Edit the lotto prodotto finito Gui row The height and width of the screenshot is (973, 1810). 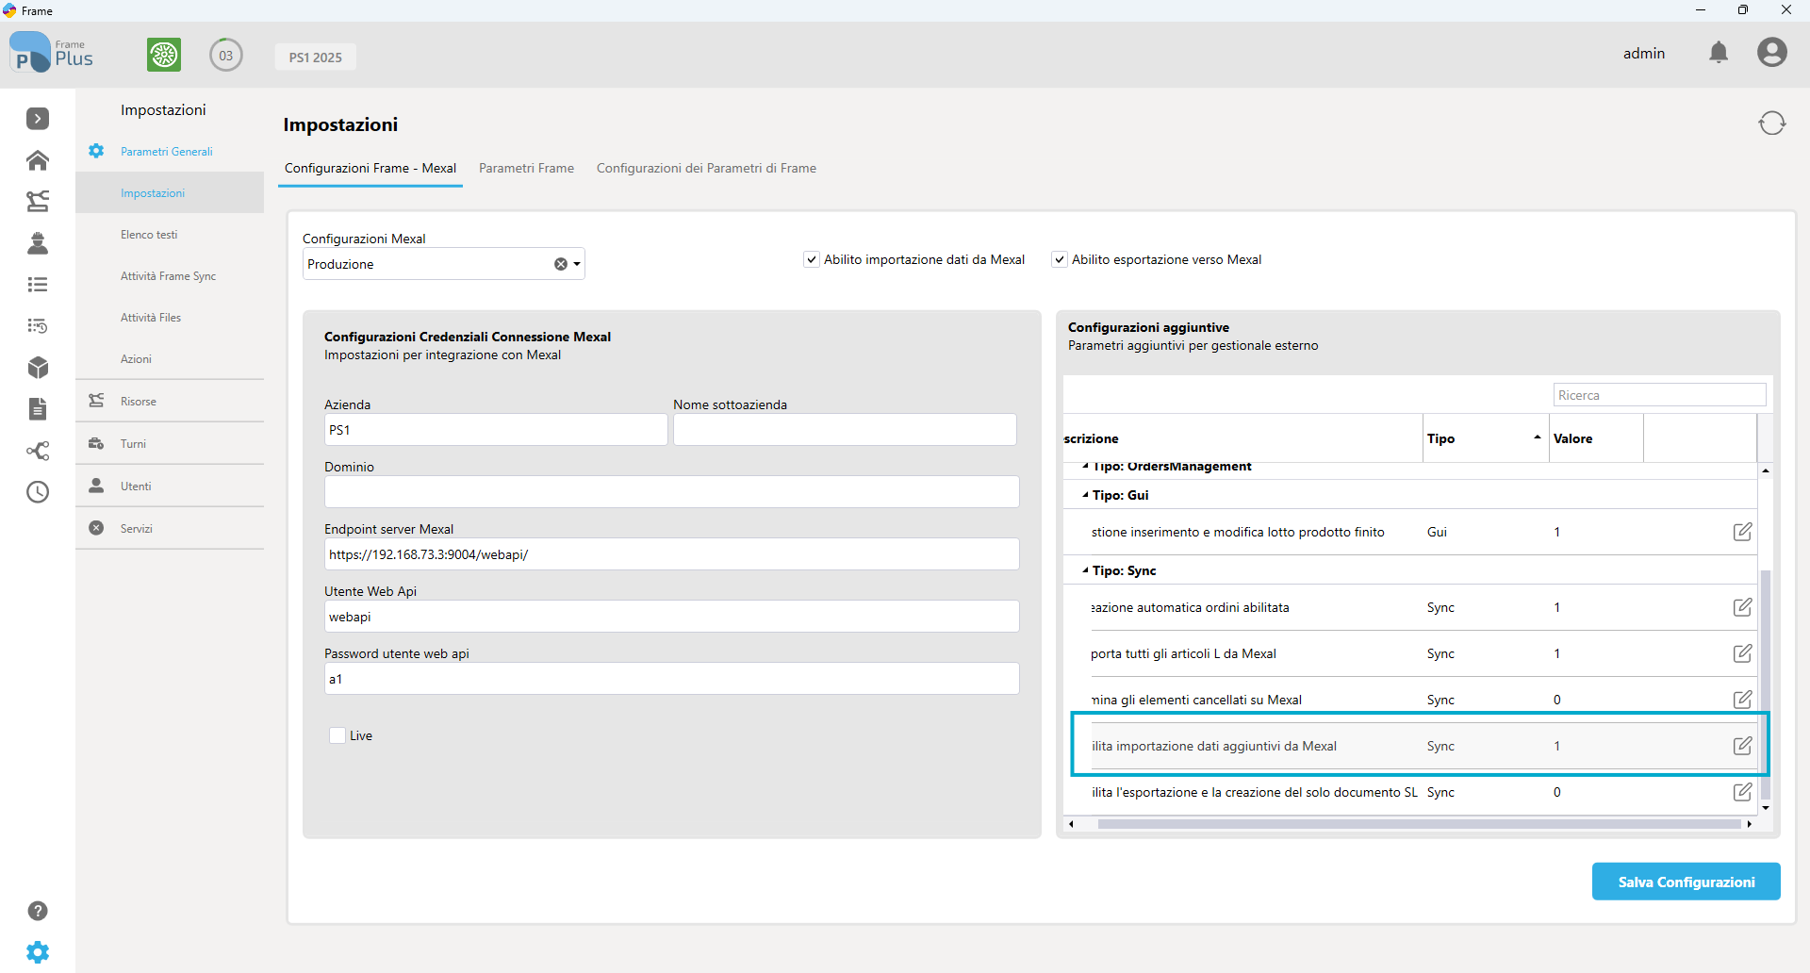1743,532
